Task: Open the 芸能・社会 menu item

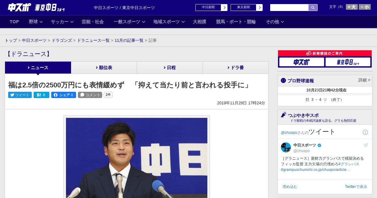Action: (x=93, y=22)
